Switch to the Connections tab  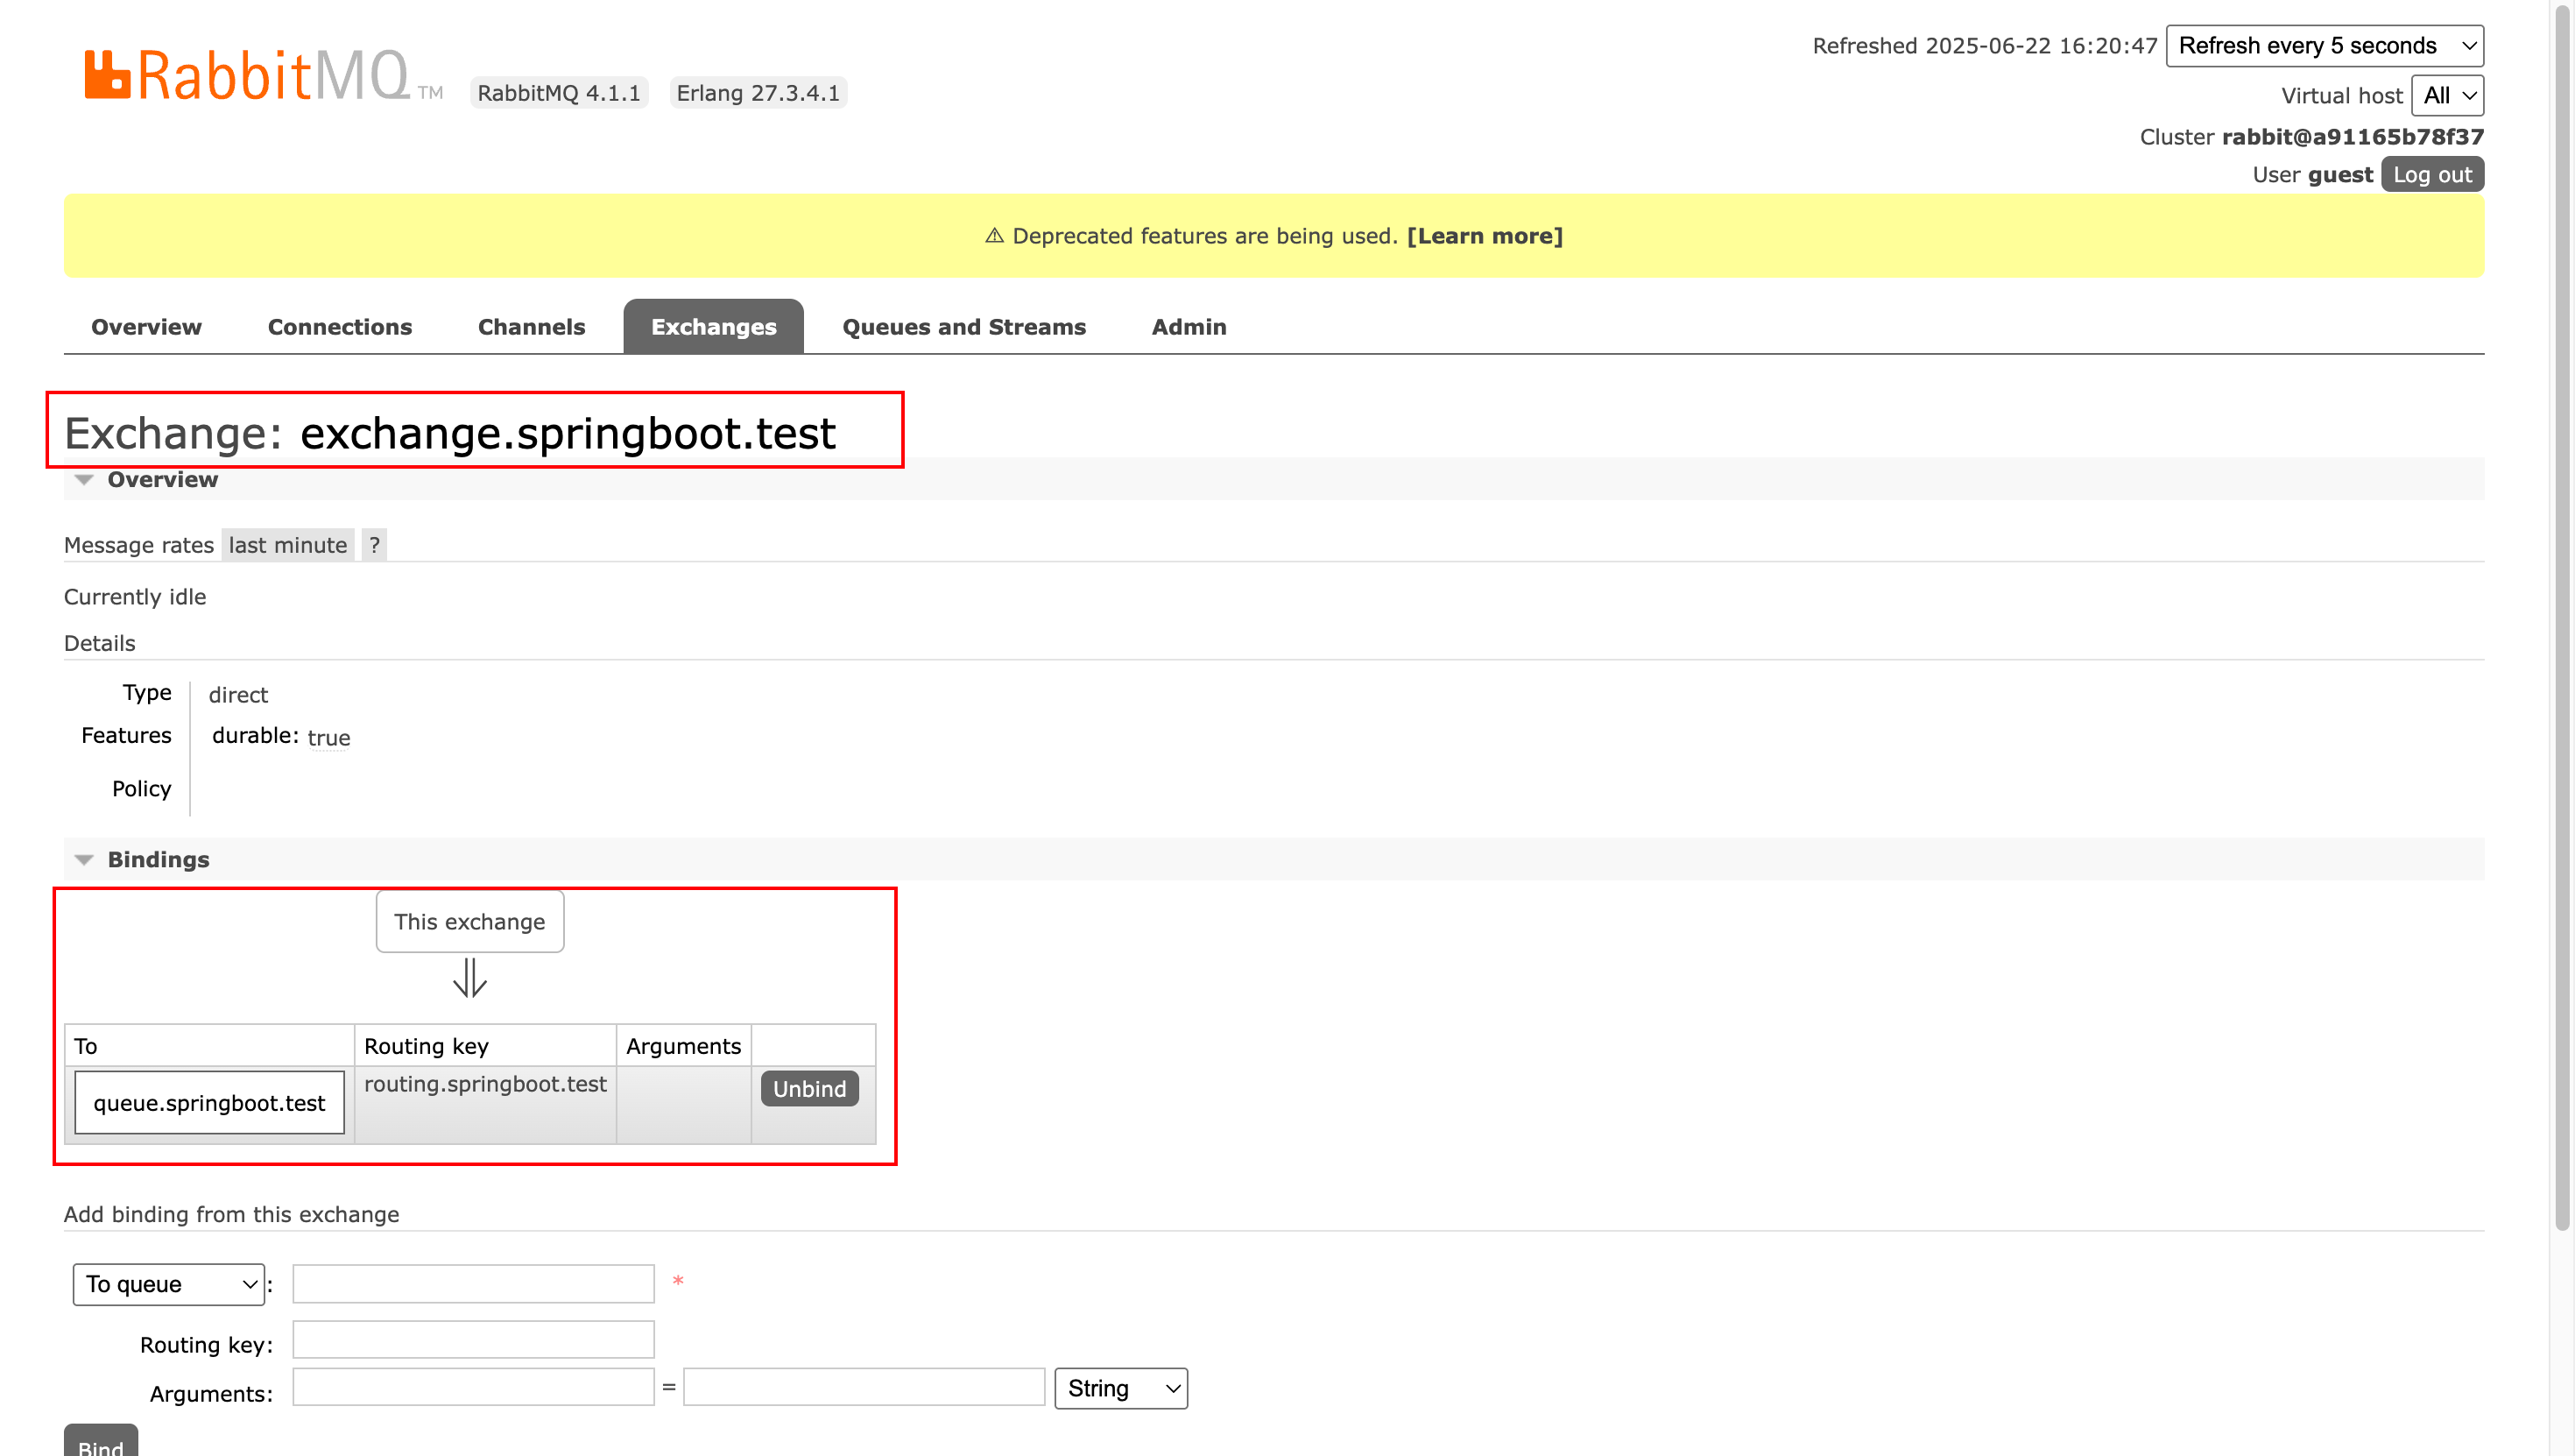(340, 327)
